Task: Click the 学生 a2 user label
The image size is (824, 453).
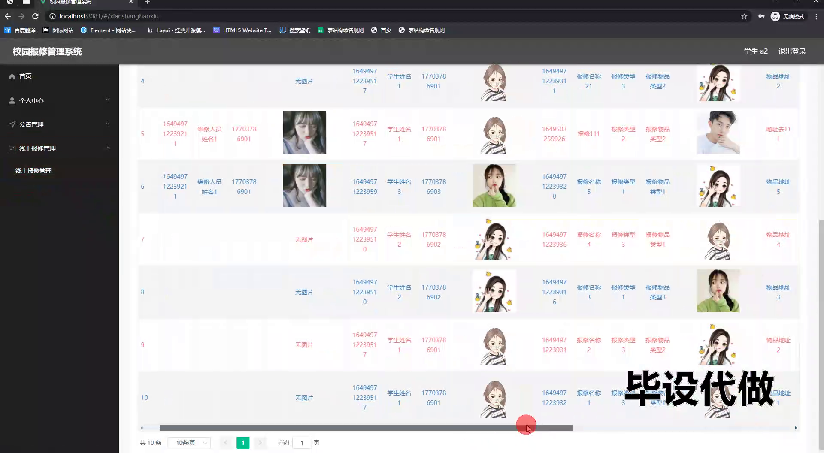Action: (756, 51)
